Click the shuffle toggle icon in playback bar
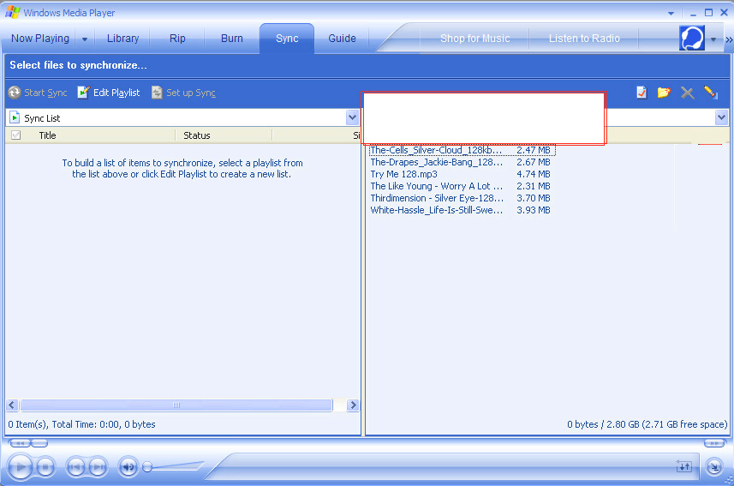 click(x=684, y=466)
